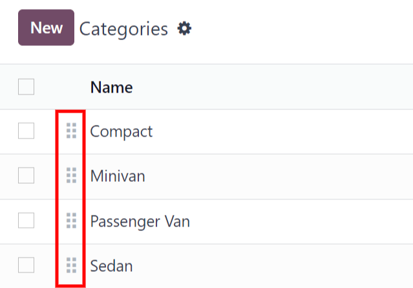Click the New button
This screenshot has height=288, width=413.
(46, 28)
